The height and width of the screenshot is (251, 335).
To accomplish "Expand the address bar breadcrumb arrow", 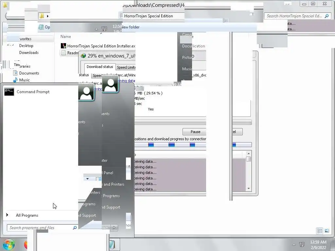I will pos(48,16).
